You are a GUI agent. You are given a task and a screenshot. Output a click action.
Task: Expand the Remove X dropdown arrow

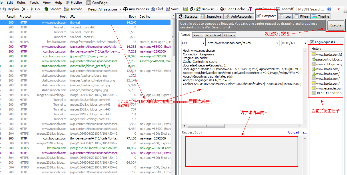coord(27,9)
